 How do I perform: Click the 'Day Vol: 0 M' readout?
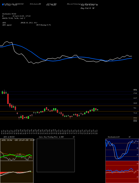(x=87, y=8)
